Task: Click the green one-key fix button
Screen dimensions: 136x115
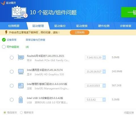Action: click(x=129, y=12)
